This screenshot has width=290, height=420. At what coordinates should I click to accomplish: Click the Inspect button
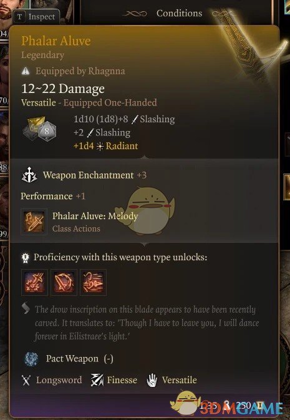pos(36,17)
